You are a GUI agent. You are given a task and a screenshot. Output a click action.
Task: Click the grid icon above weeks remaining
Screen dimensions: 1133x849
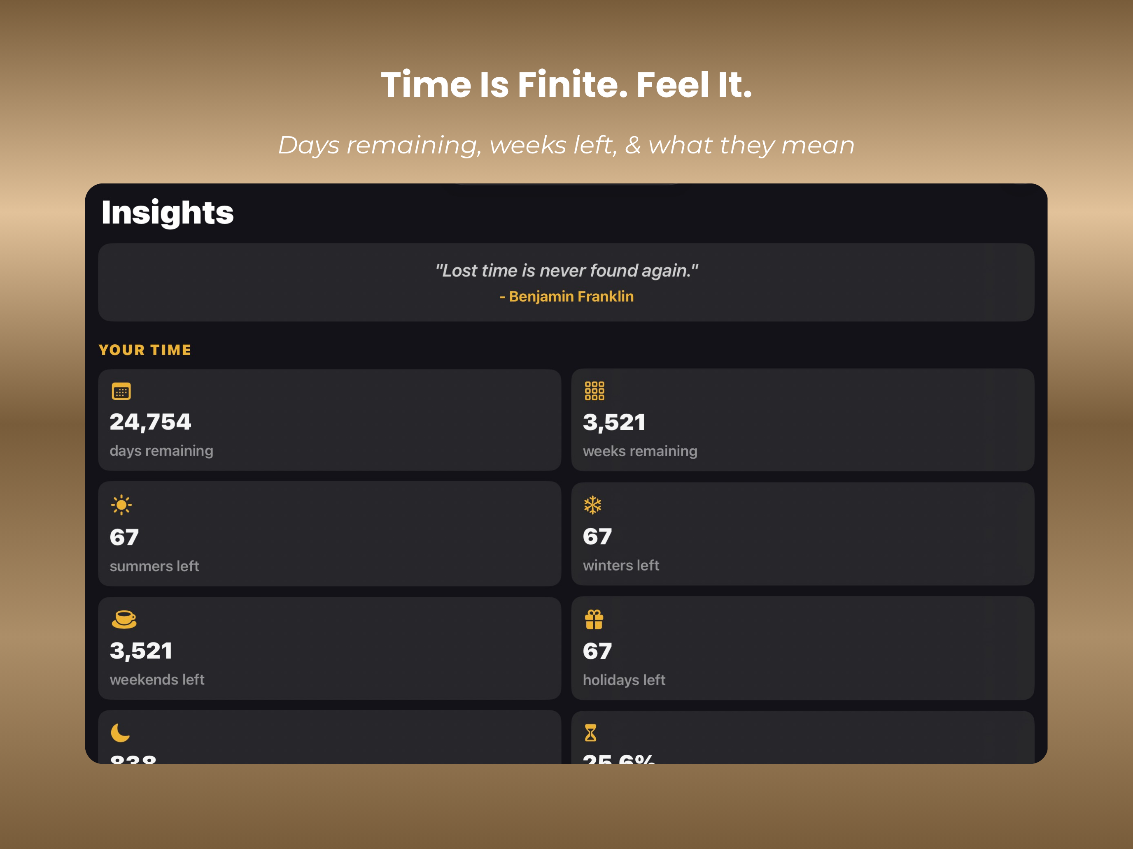pos(594,391)
